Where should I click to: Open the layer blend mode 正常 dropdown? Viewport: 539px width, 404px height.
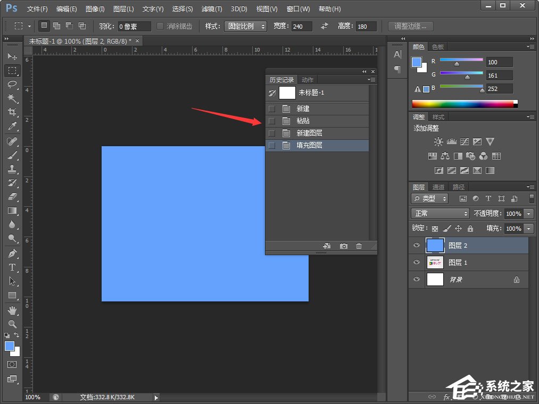point(440,213)
